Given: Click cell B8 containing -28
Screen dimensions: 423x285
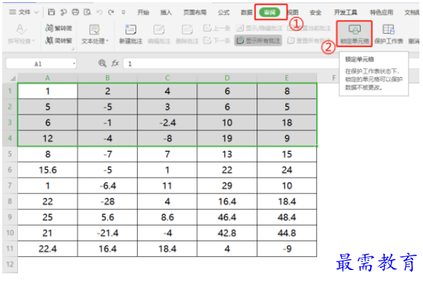Looking at the screenshot, I should click(x=108, y=201).
